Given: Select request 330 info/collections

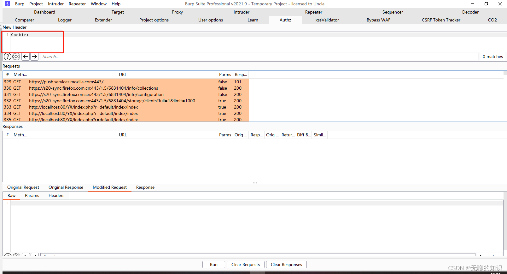Looking at the screenshot, I should tap(126, 88).
